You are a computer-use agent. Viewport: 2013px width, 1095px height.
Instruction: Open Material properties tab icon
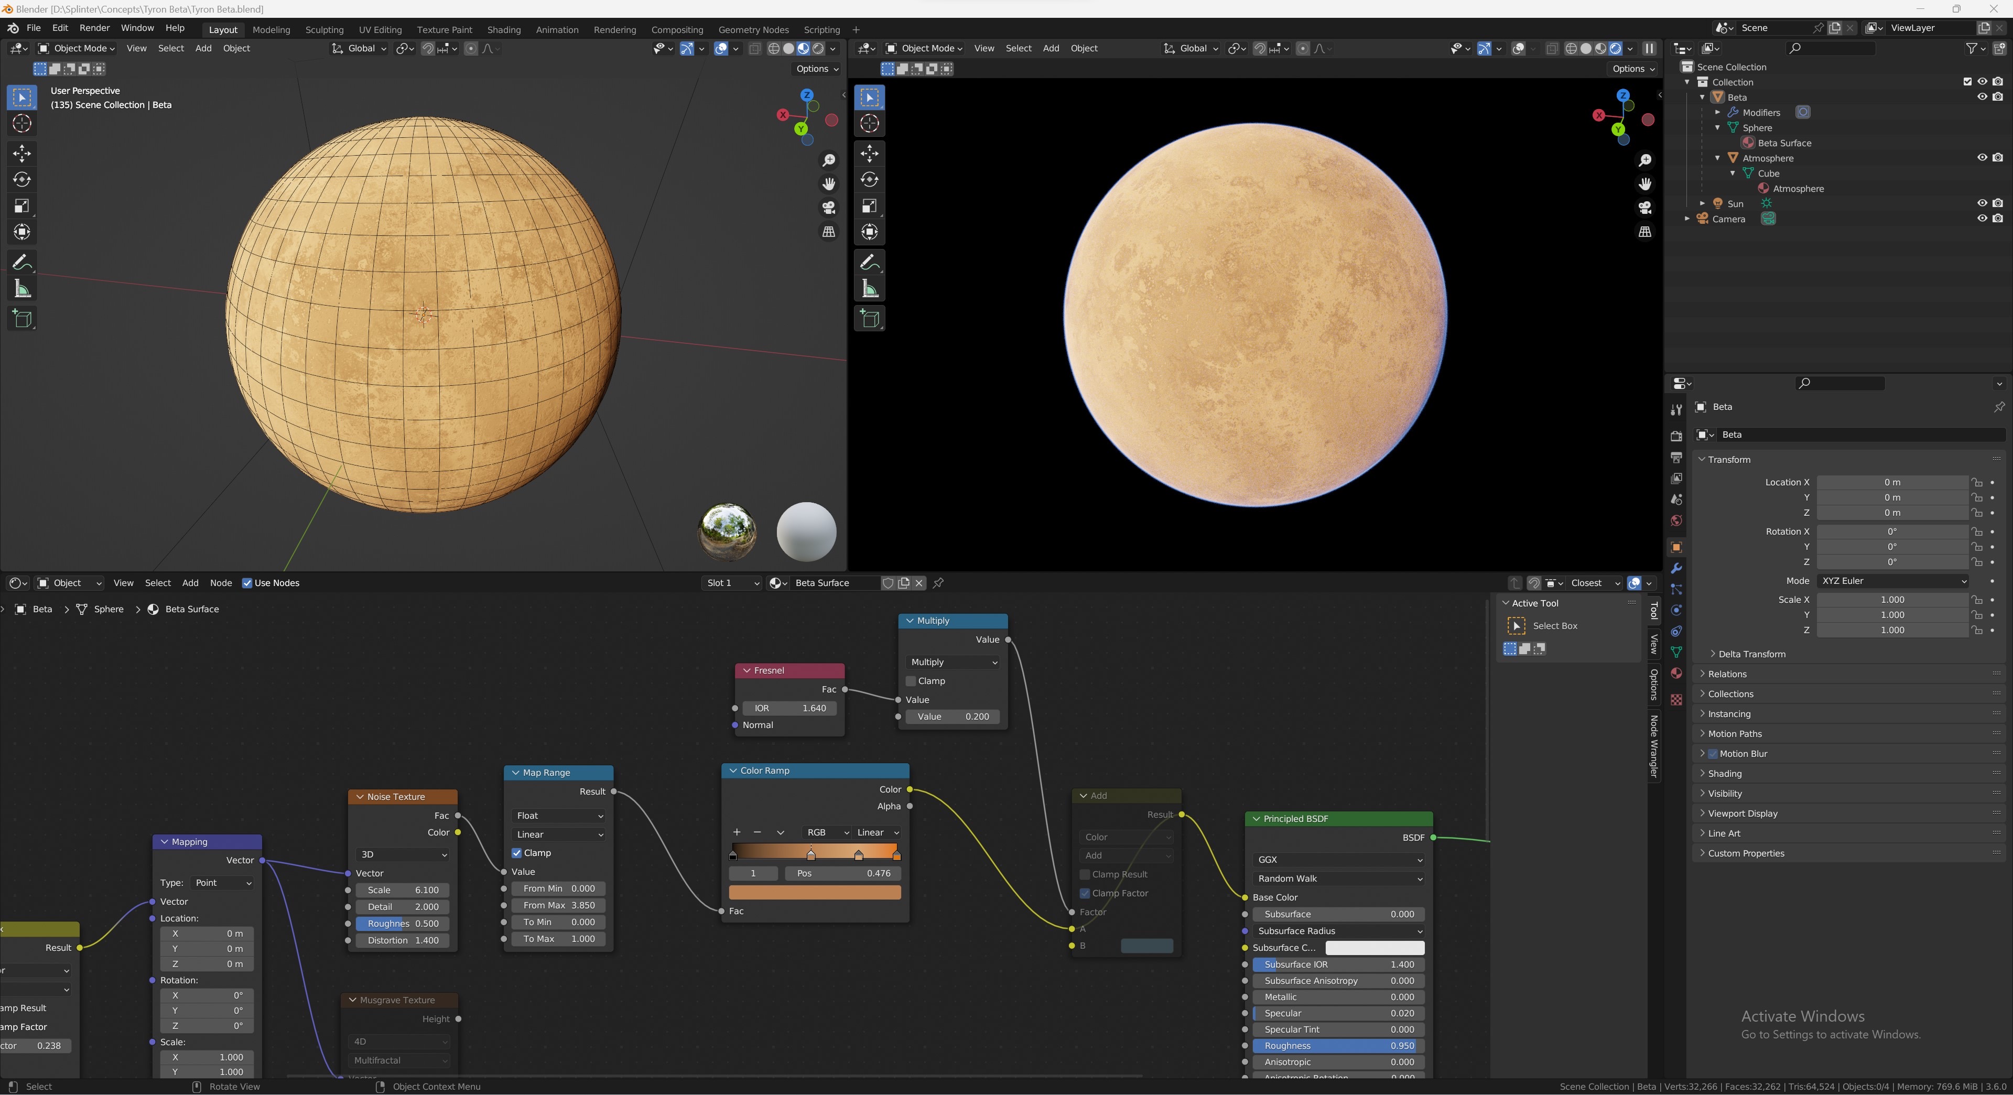click(x=1675, y=674)
